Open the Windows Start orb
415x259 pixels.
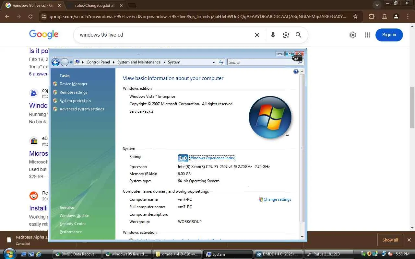pyautogui.click(x=9, y=253)
